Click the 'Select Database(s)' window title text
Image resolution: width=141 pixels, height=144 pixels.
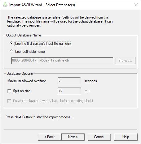tap(60, 5)
